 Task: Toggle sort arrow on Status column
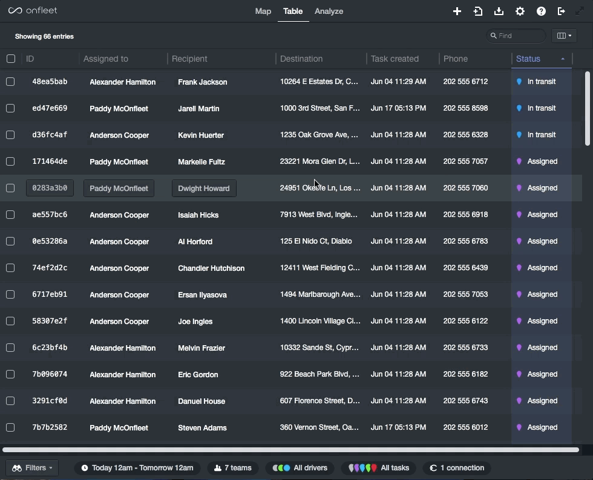(x=563, y=59)
